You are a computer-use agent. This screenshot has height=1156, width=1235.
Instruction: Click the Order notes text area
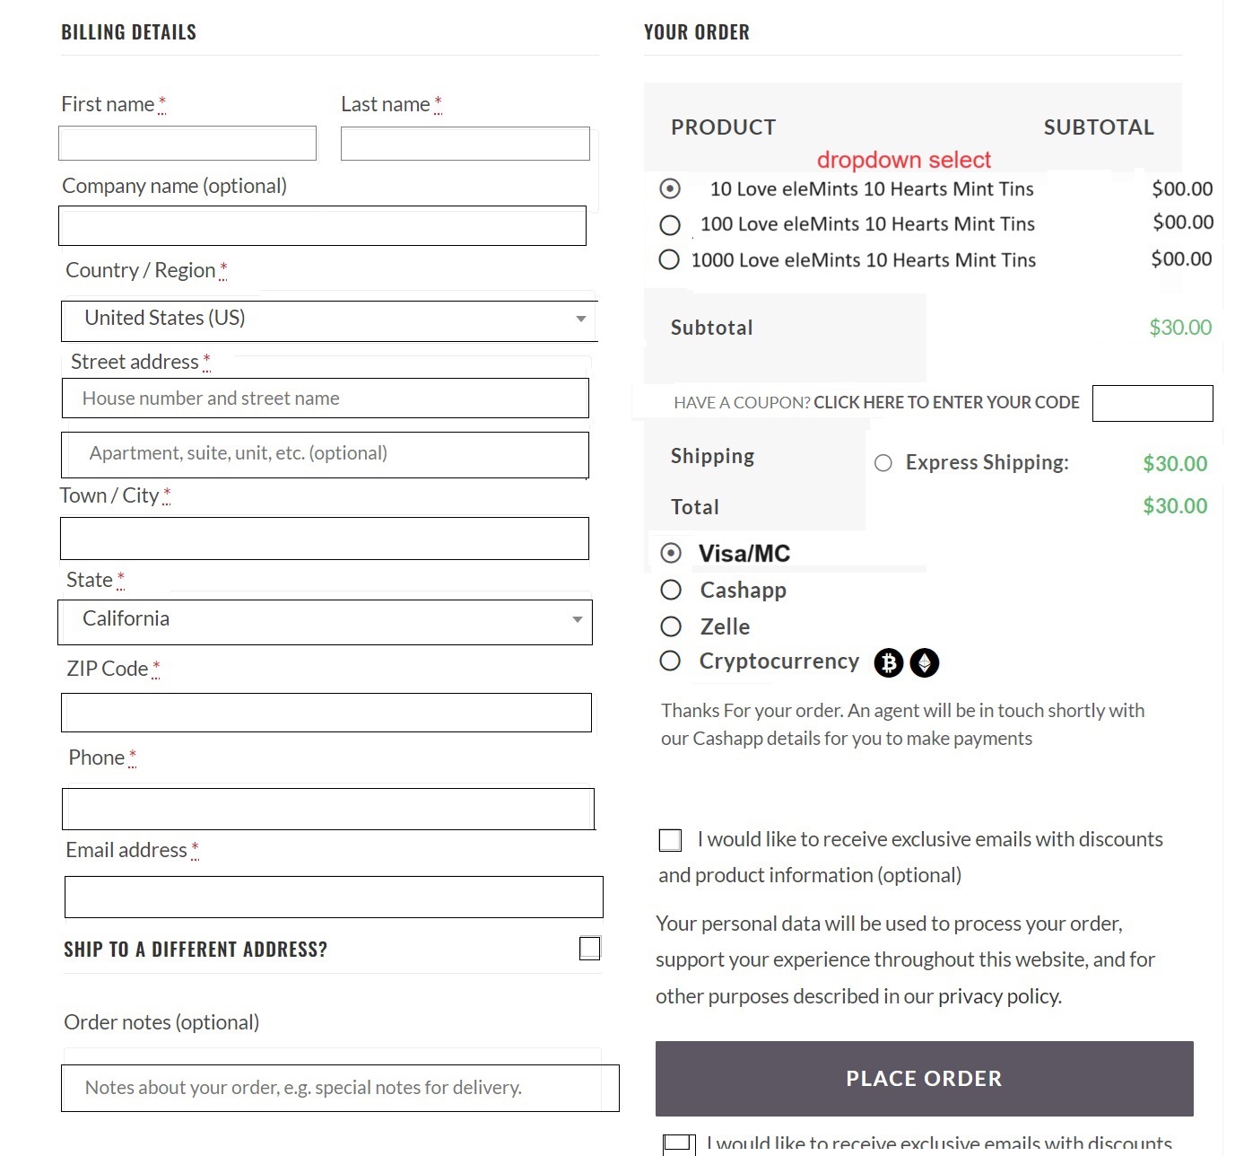(340, 1088)
